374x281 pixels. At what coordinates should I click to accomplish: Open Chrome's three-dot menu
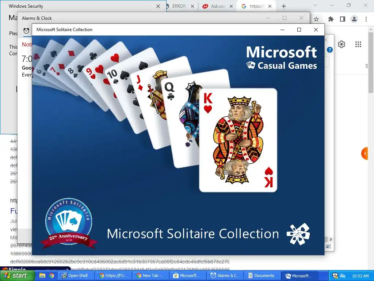[x=366, y=19]
